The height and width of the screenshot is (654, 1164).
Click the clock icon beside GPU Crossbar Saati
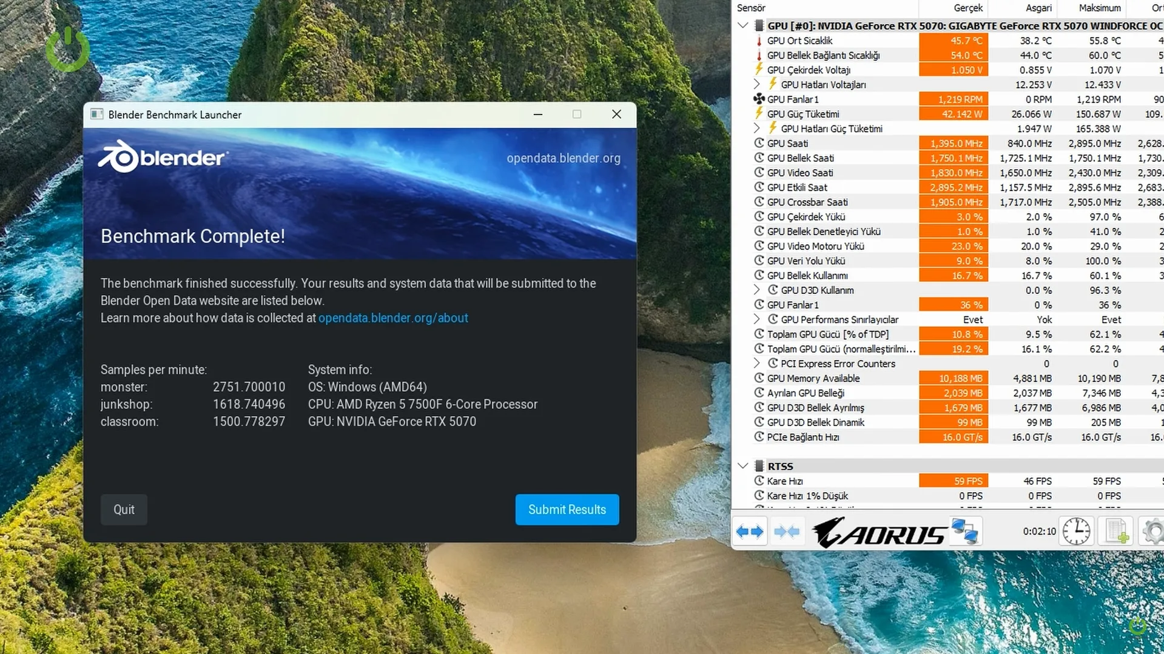[759, 202]
